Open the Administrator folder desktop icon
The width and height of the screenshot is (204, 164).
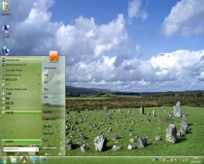pos(6,8)
